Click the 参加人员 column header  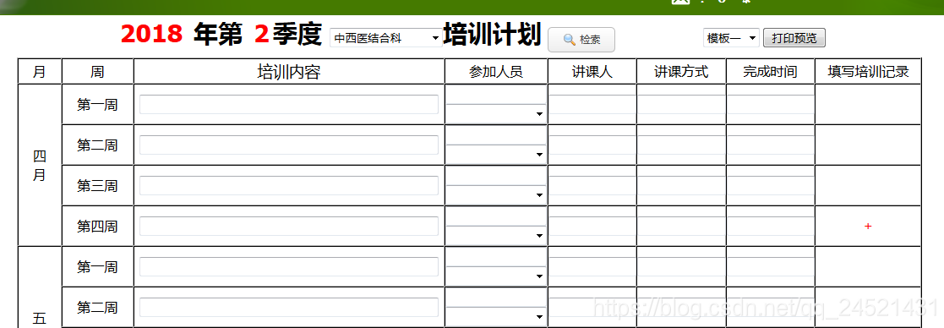(496, 72)
